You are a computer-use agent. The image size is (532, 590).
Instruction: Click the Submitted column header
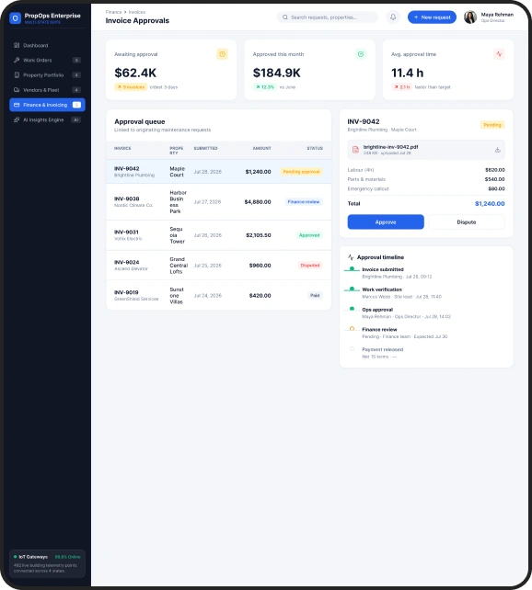(206, 148)
